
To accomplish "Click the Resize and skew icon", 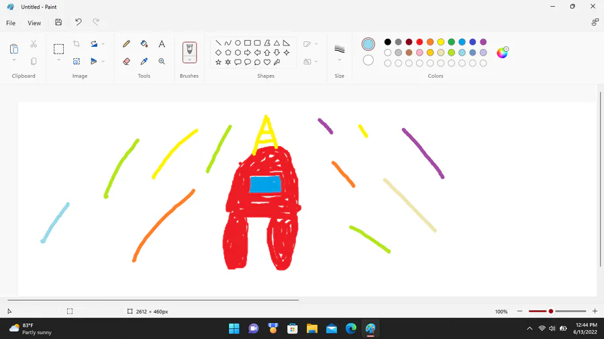I will coord(77,62).
